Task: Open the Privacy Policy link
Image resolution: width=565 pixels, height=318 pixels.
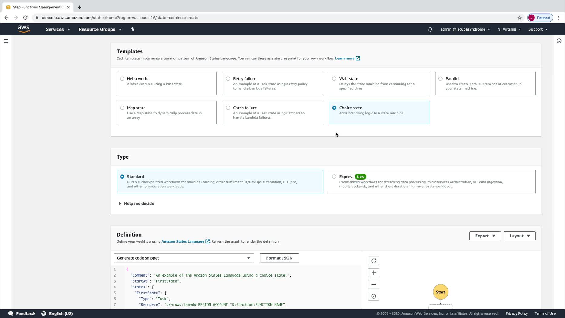Action: (x=517, y=313)
